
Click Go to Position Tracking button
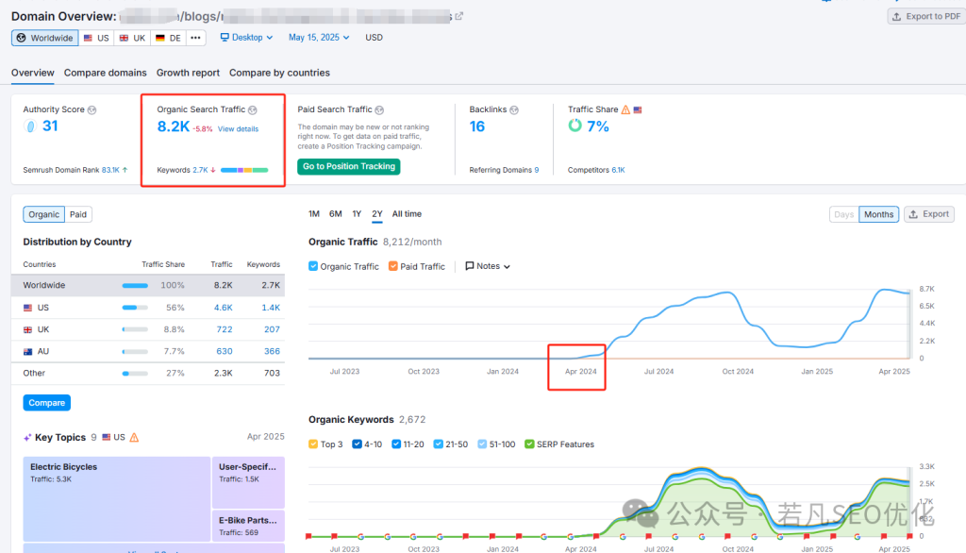(349, 167)
